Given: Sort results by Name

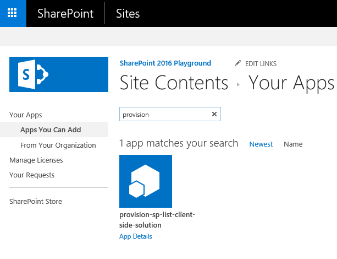Looking at the screenshot, I should [x=293, y=144].
